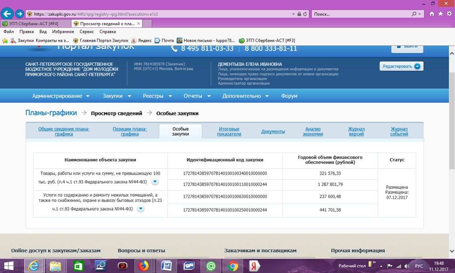Click the browser back arrow button
Viewport: 455px width, 273px height.
click(7, 14)
